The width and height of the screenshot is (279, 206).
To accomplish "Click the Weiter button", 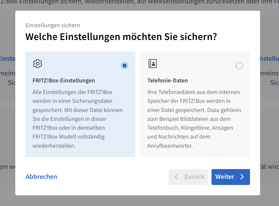I will click(x=230, y=177).
